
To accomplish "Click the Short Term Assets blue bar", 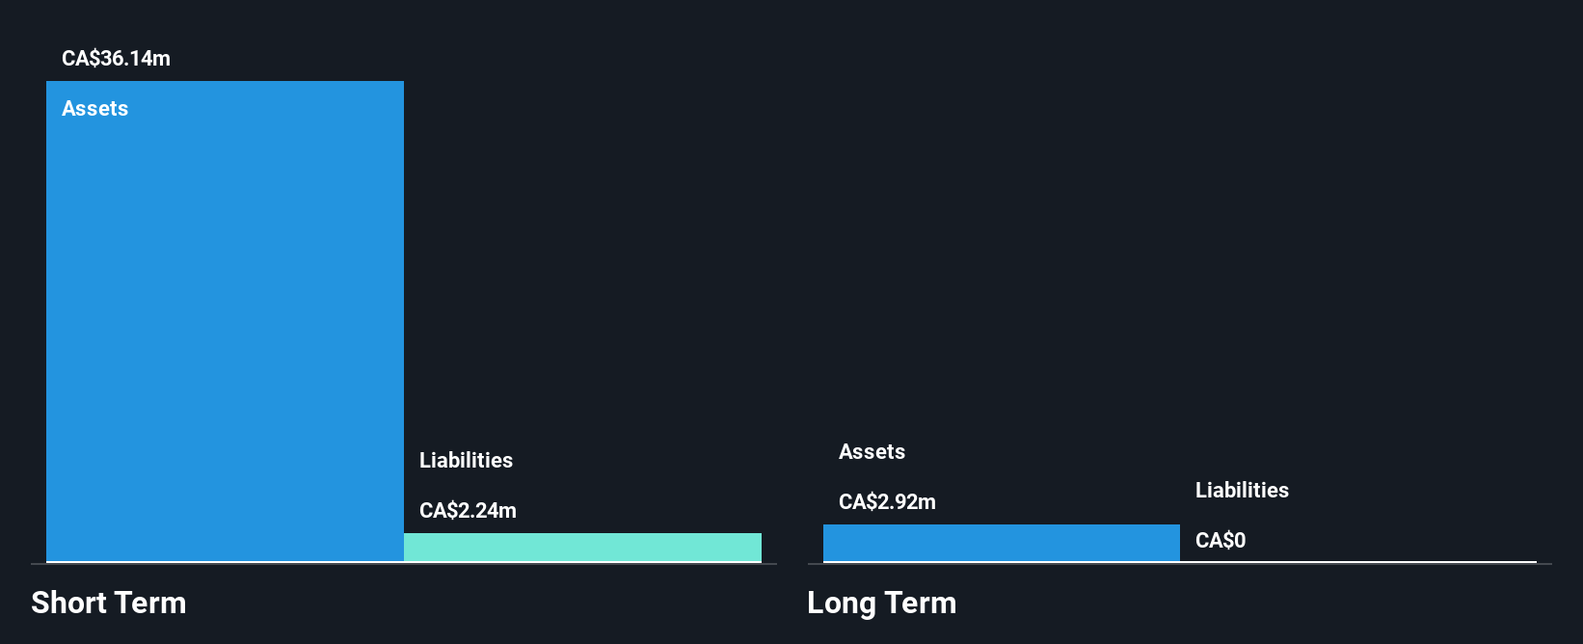I will pyautogui.click(x=225, y=321).
